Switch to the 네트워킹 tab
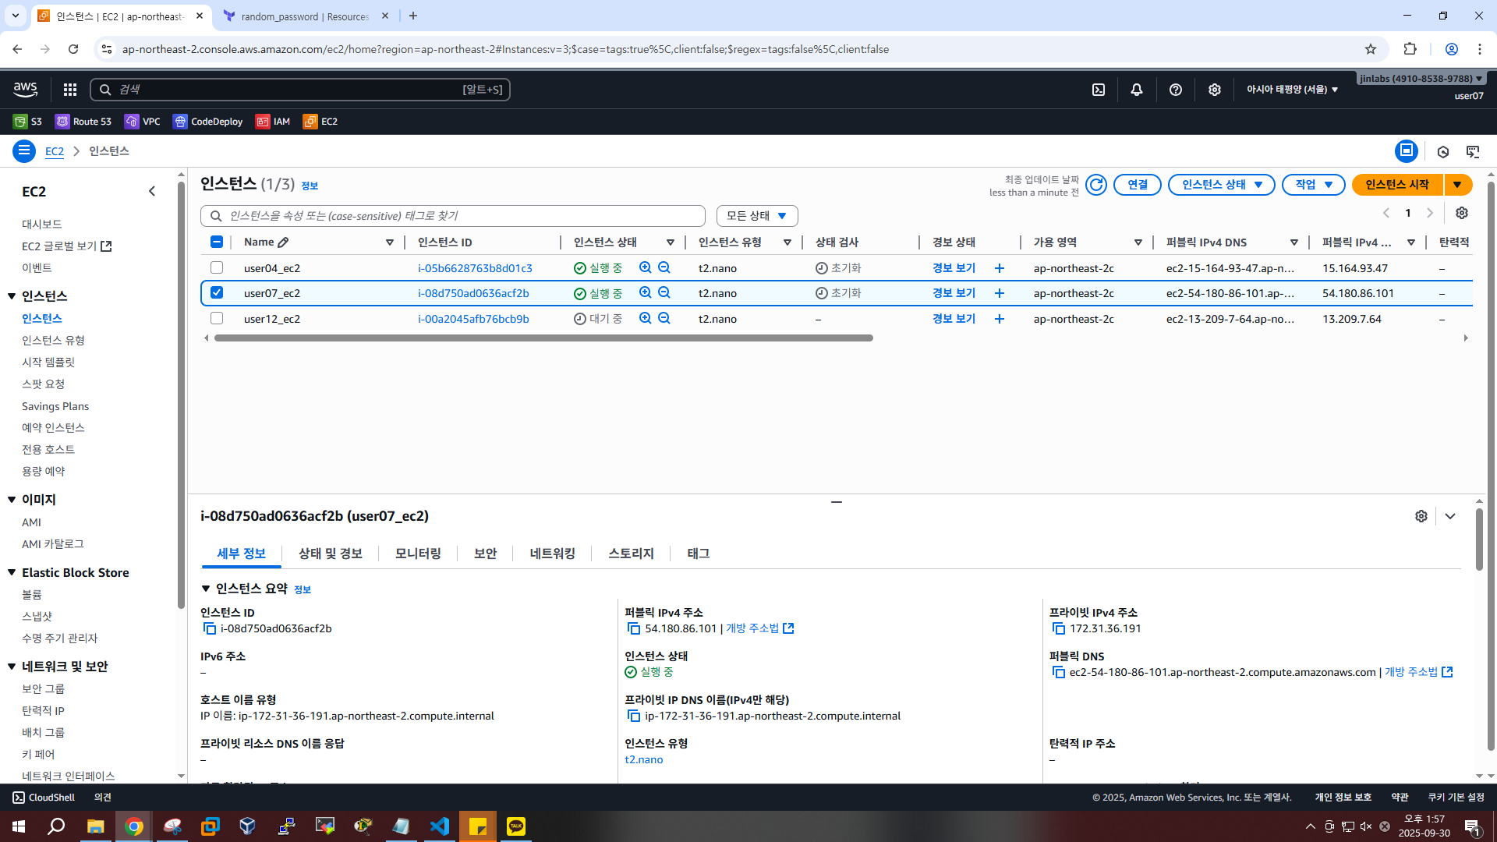The height and width of the screenshot is (842, 1497). pyautogui.click(x=552, y=554)
